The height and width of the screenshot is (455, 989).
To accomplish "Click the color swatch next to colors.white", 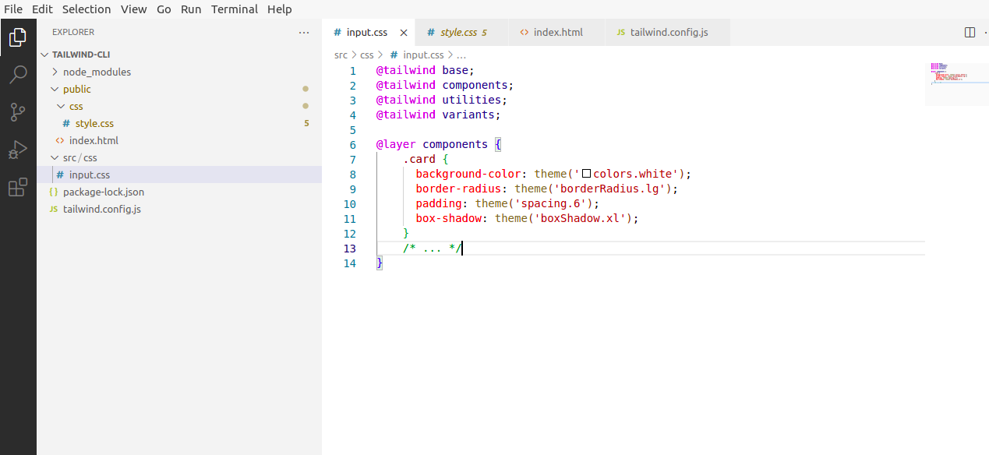I will coord(586,174).
